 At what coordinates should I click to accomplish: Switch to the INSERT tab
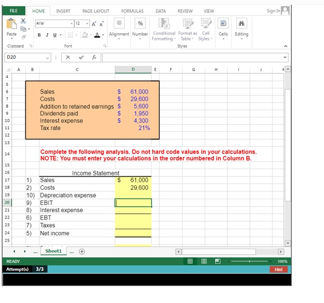pos(63,11)
